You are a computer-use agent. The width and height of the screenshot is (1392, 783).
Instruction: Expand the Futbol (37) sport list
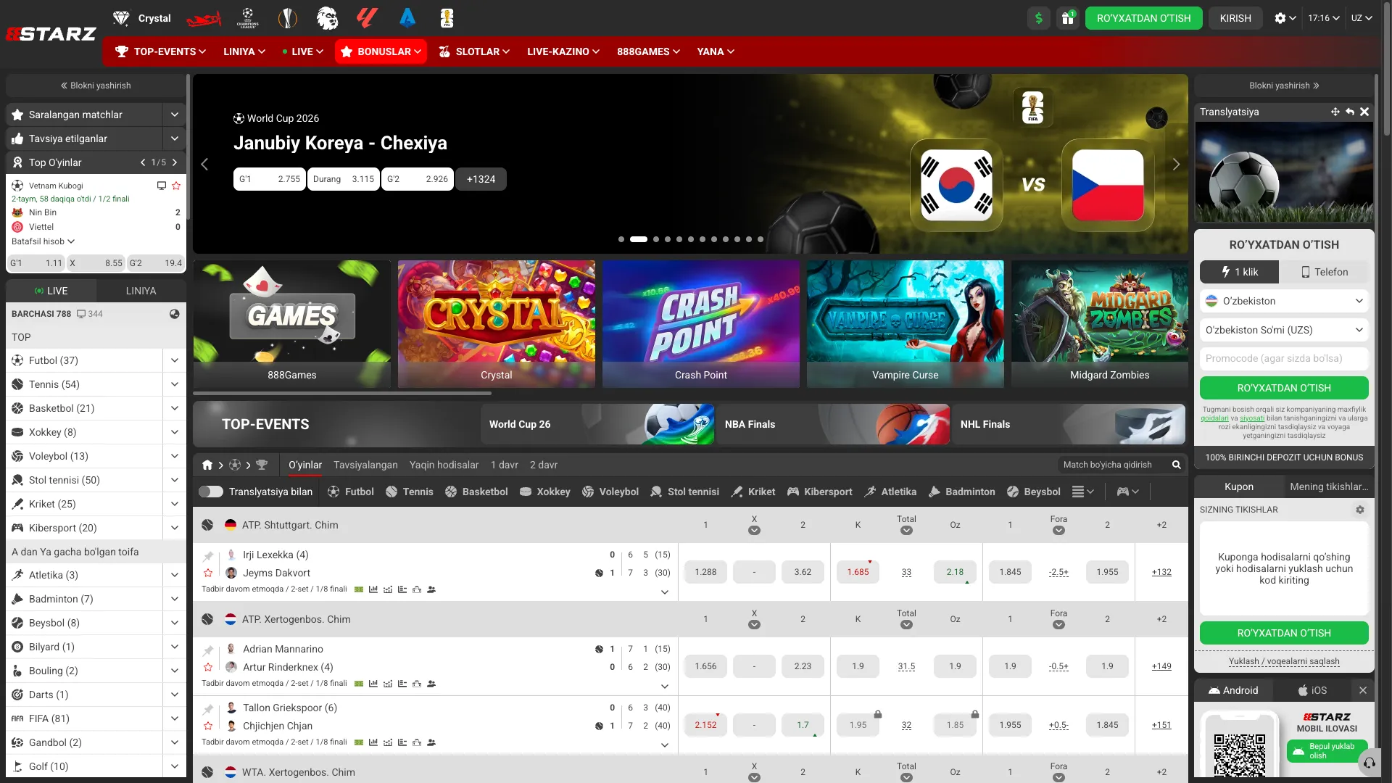175,360
